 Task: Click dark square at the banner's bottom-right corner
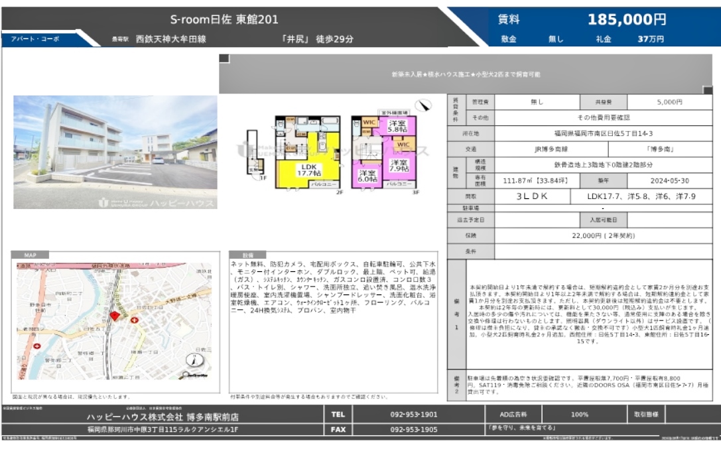707,90
